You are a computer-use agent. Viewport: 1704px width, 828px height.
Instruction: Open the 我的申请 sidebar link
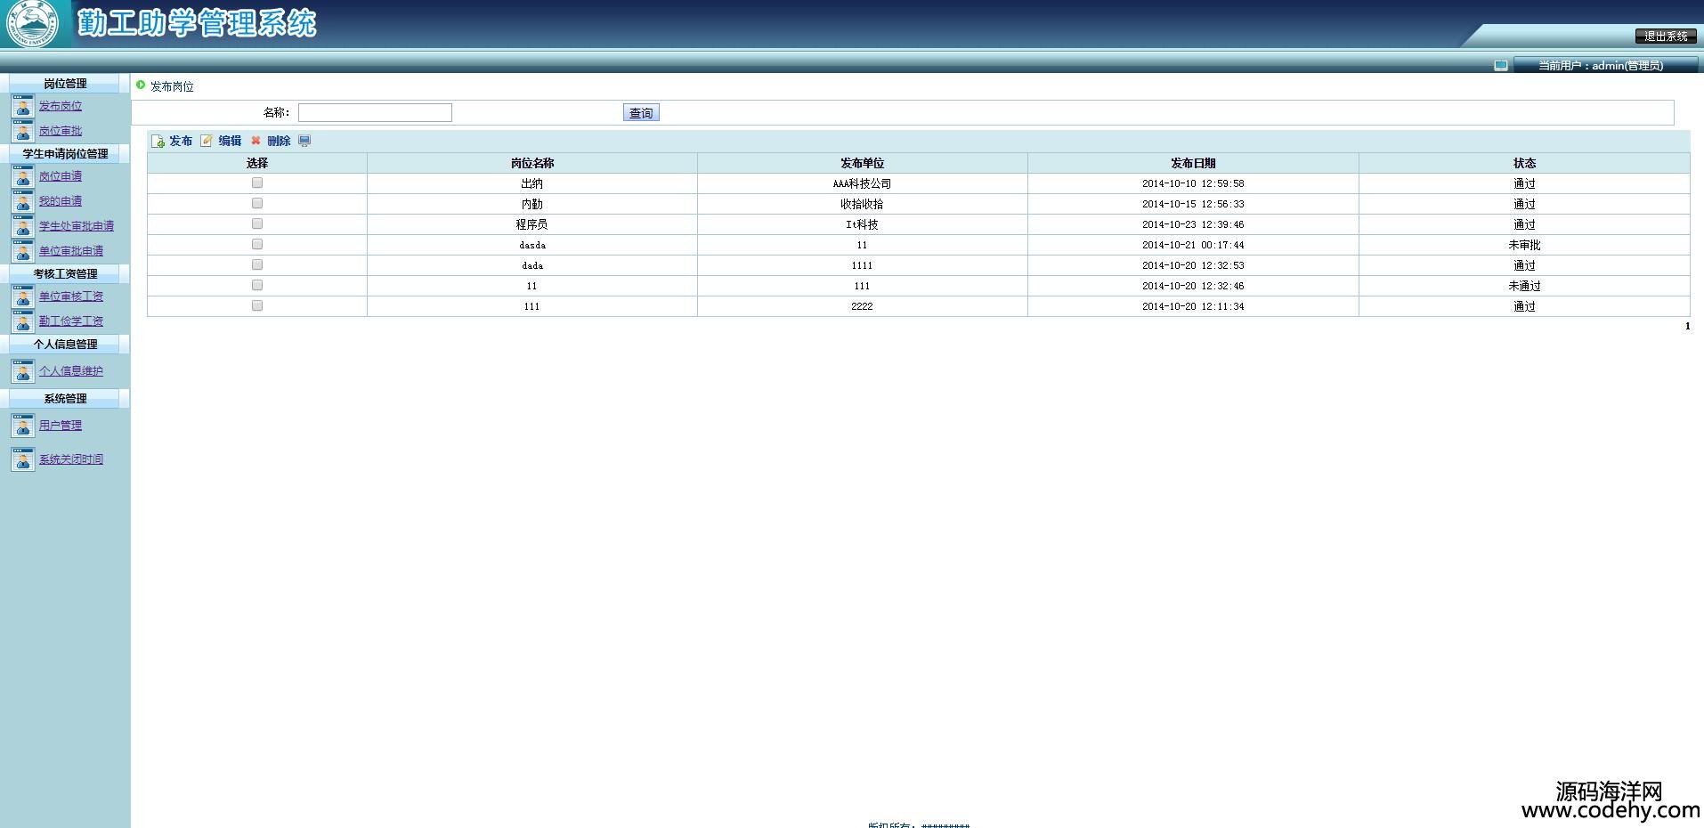pyautogui.click(x=61, y=201)
